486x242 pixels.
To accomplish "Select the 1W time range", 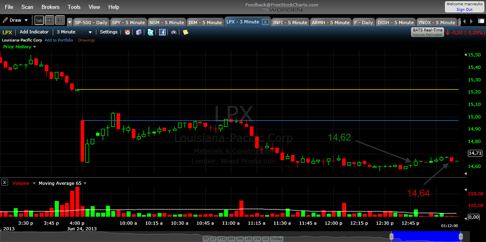I will coord(258,239).
